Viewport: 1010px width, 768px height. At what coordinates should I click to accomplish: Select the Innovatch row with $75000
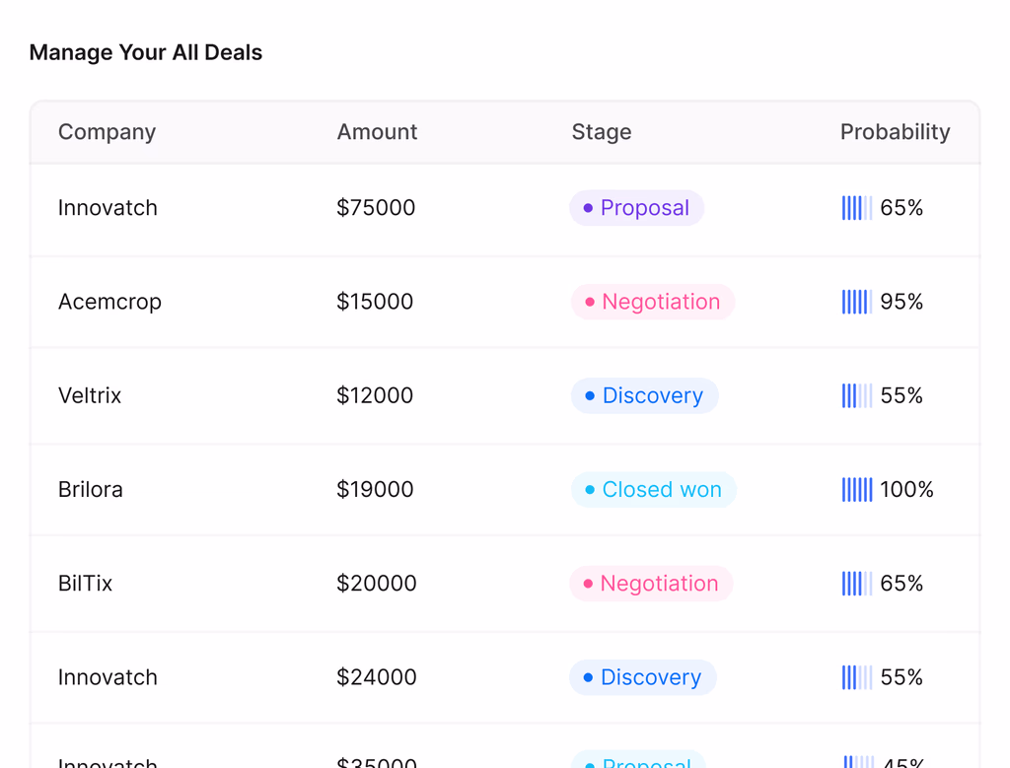pos(505,209)
